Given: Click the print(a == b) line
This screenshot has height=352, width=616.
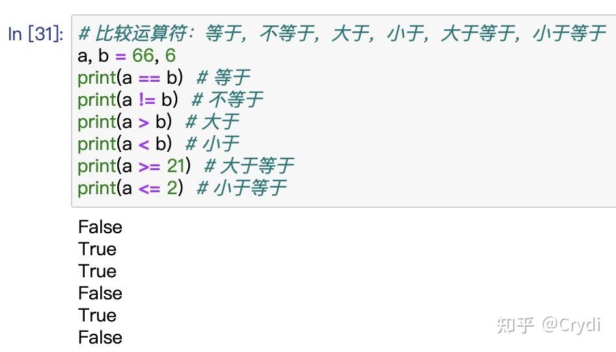Looking at the screenshot, I should tap(164, 77).
